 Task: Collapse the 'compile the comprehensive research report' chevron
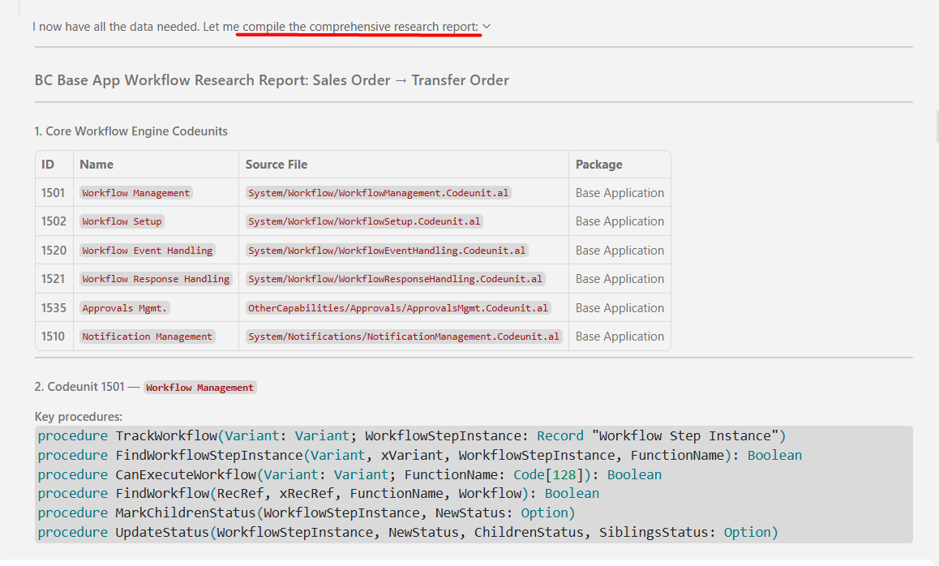point(487,26)
